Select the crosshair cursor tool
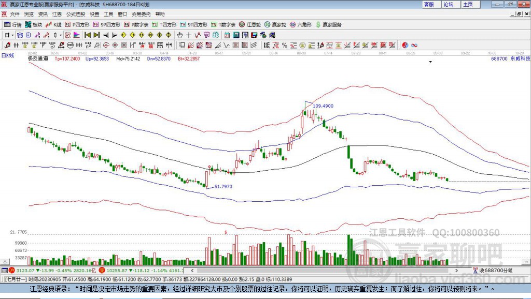The width and height of the screenshot is (531, 299). (x=189, y=35)
